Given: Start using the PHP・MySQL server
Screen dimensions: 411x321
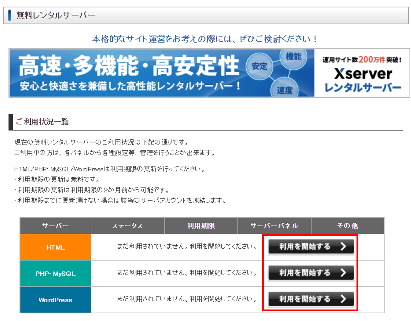Looking at the screenshot, I should pyautogui.click(x=311, y=273).
